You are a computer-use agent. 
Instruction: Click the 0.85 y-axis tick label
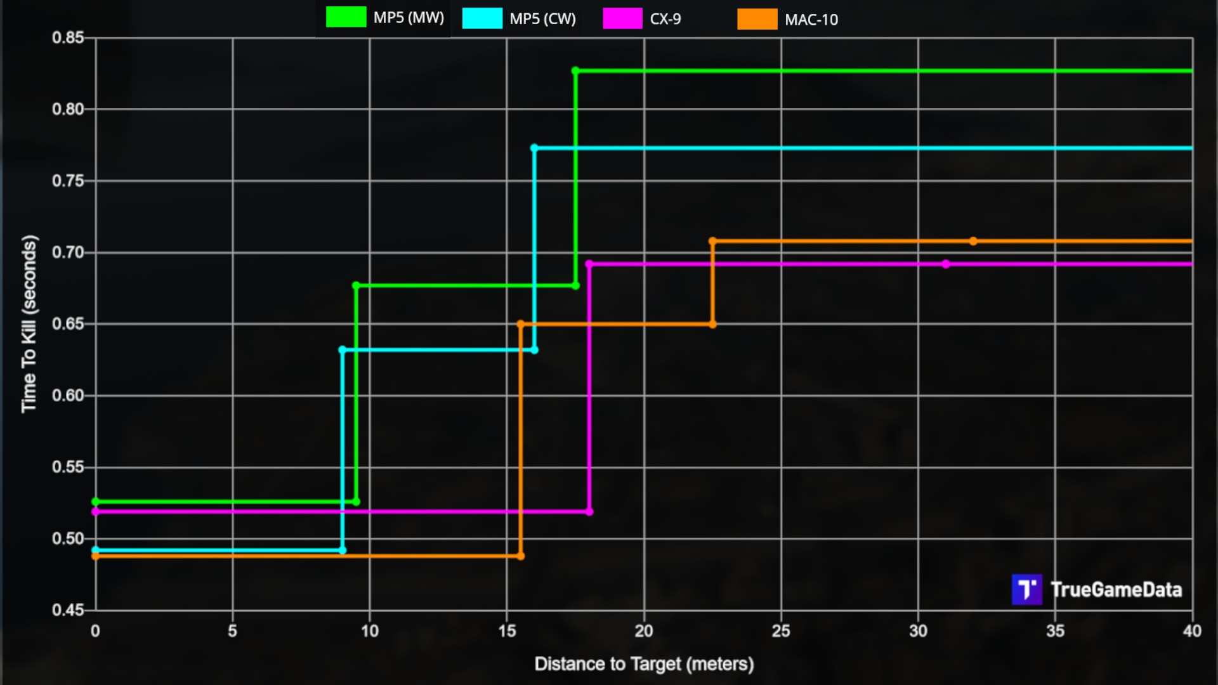coord(68,37)
